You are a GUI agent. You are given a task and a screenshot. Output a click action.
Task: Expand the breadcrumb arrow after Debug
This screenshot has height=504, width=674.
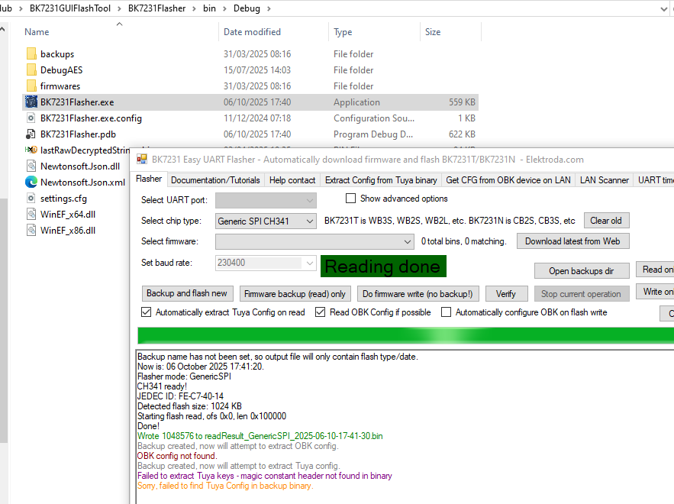[269, 8]
